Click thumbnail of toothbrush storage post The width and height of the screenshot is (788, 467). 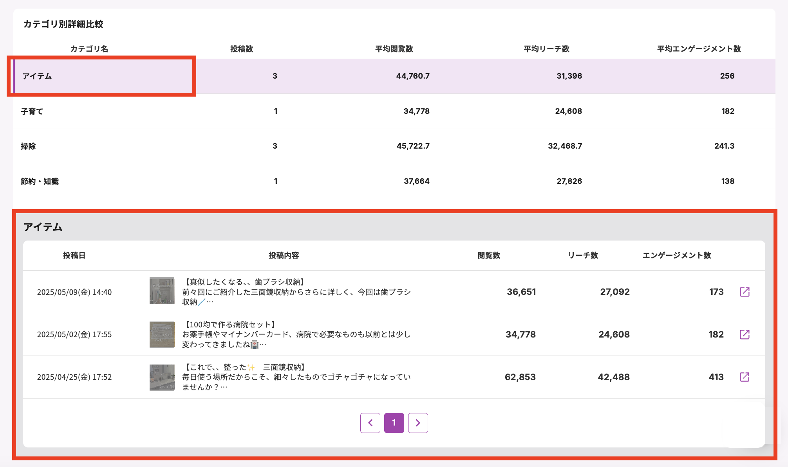coord(162,291)
